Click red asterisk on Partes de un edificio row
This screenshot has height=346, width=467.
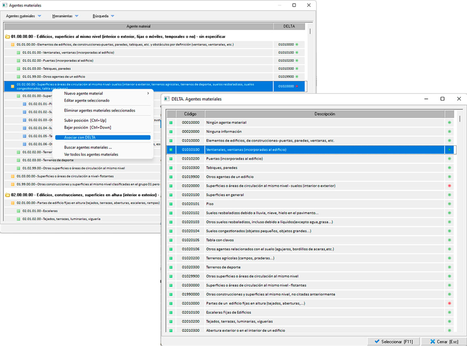pyautogui.click(x=449, y=303)
